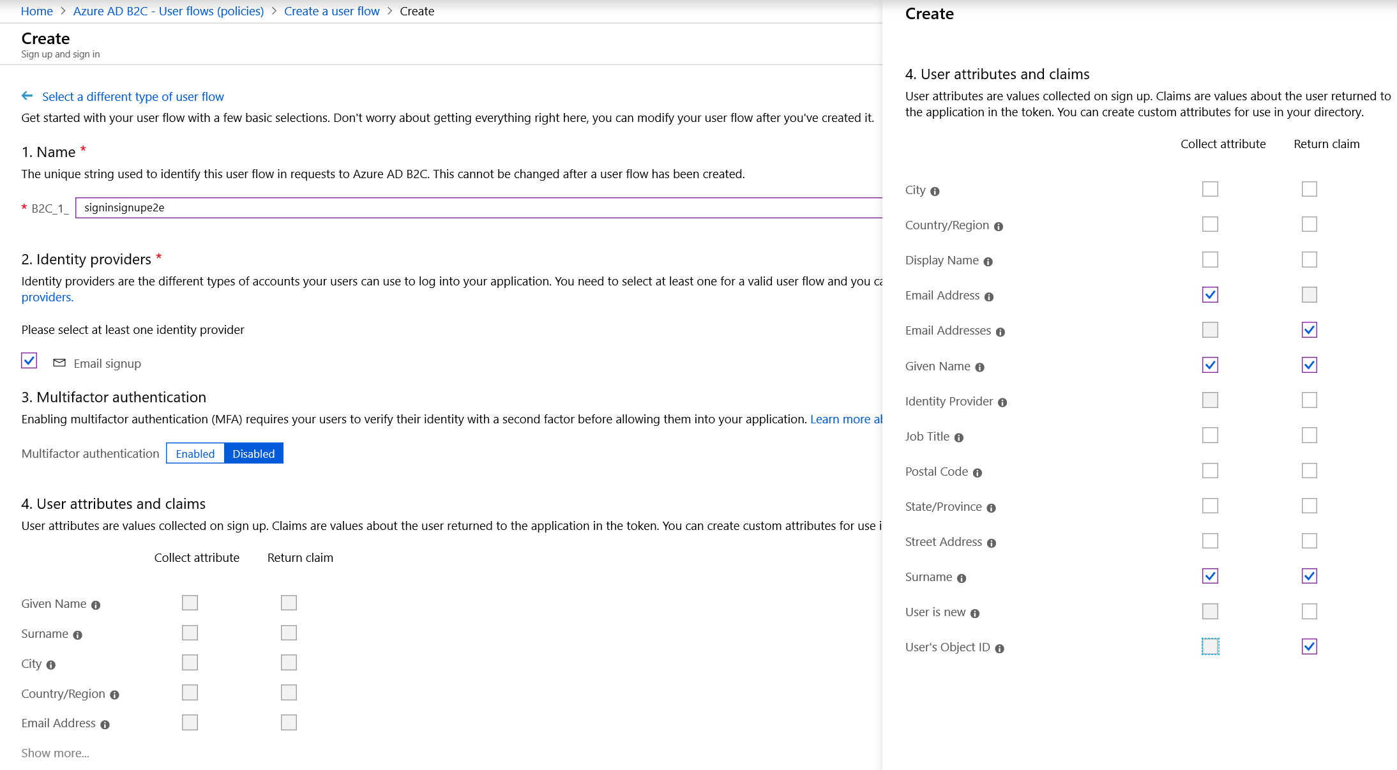Open Azure AD B2C - User flows breadcrumb
This screenshot has width=1397, height=770.
[168, 11]
